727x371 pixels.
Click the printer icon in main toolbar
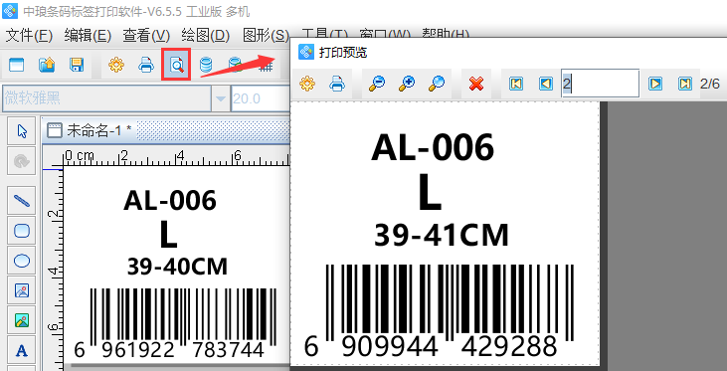tap(146, 65)
